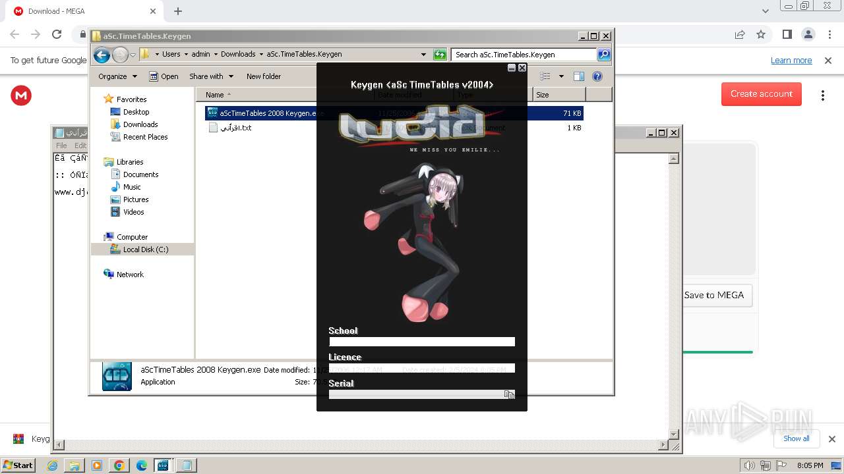
Task: Select Local Disk (C:) in the navigation pane
Action: 145,250
